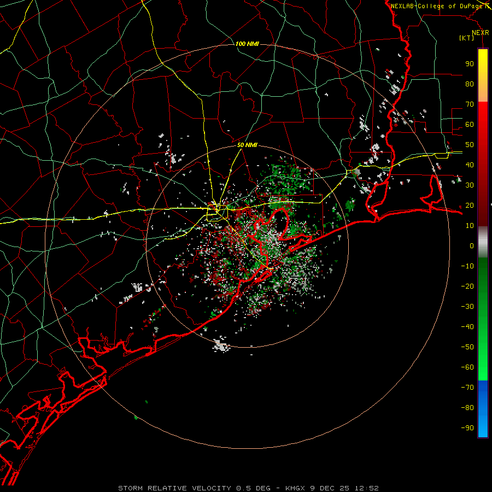Viewport: 492px width, 492px height.
Task: Select the -50 value on velocity scale
Action: pyautogui.click(x=467, y=347)
